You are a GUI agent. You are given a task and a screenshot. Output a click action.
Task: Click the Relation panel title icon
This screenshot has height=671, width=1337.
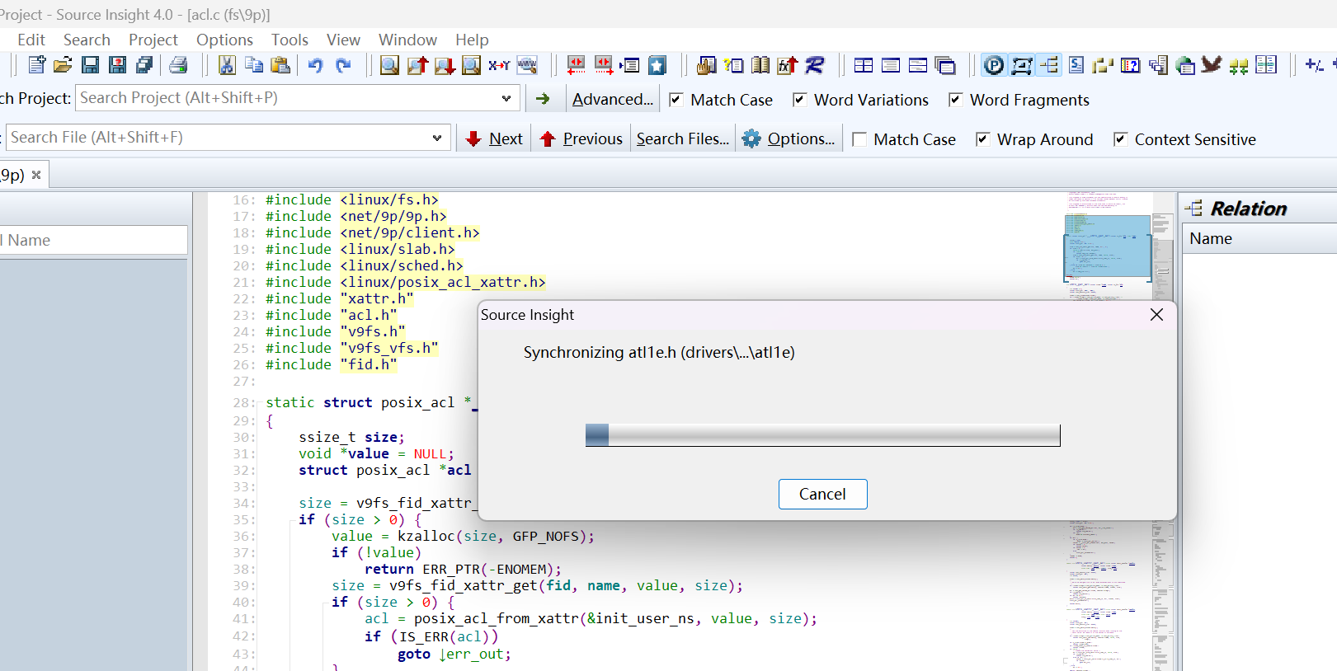1193,209
